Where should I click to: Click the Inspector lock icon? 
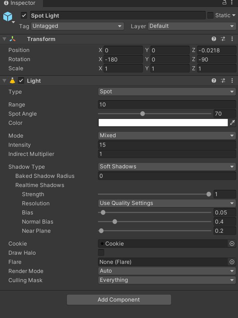pos(224,3)
